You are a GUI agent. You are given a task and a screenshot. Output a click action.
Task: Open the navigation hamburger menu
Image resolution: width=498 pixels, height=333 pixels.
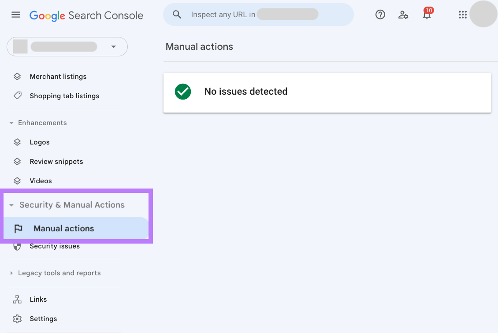pyautogui.click(x=16, y=15)
